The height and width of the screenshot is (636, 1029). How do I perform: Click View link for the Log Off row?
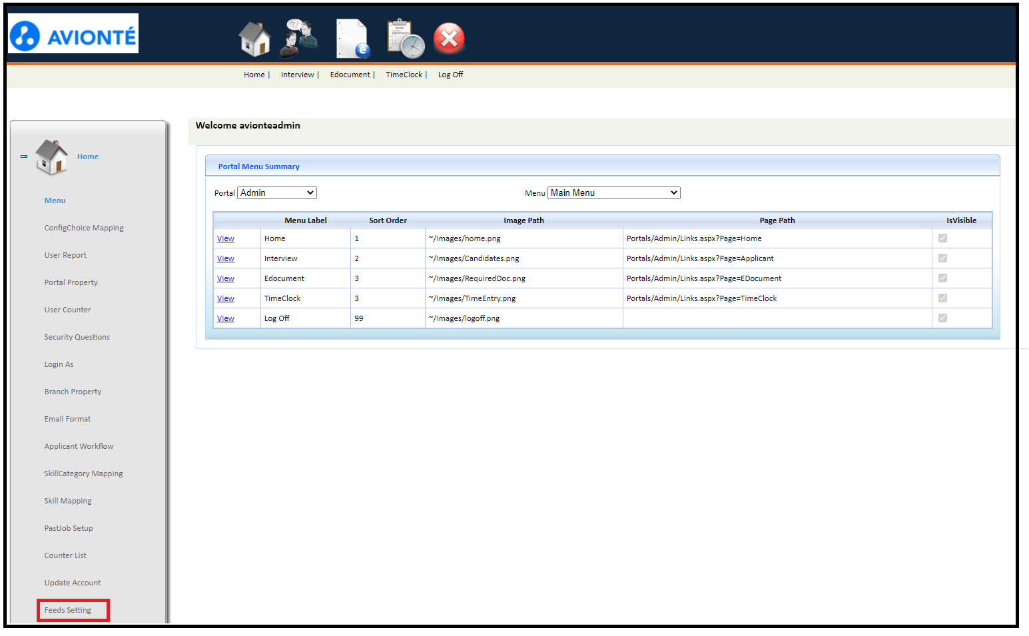[226, 318]
